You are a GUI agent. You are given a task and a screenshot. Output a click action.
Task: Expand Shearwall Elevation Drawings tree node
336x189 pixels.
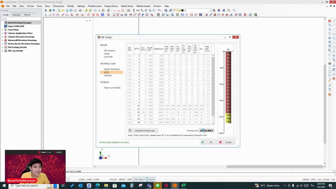pyautogui.click(x=2, y=40)
